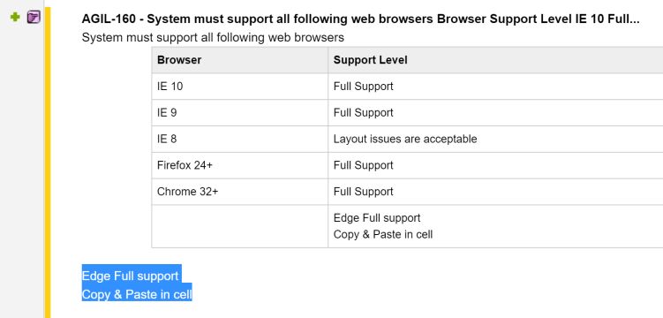
Task: Select the IE 8 table cell
Action: tap(240, 140)
